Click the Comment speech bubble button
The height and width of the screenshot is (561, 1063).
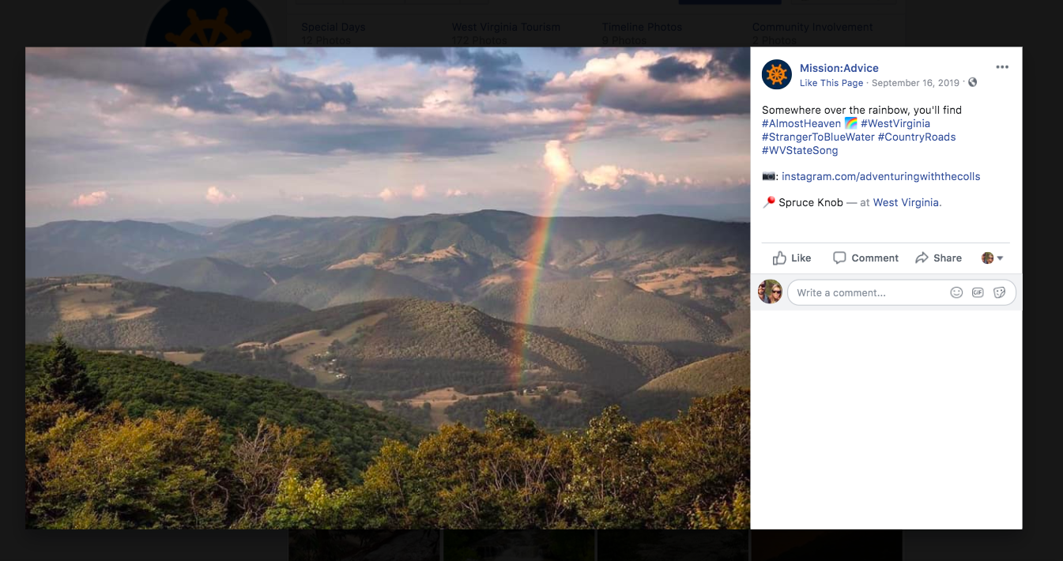(865, 258)
